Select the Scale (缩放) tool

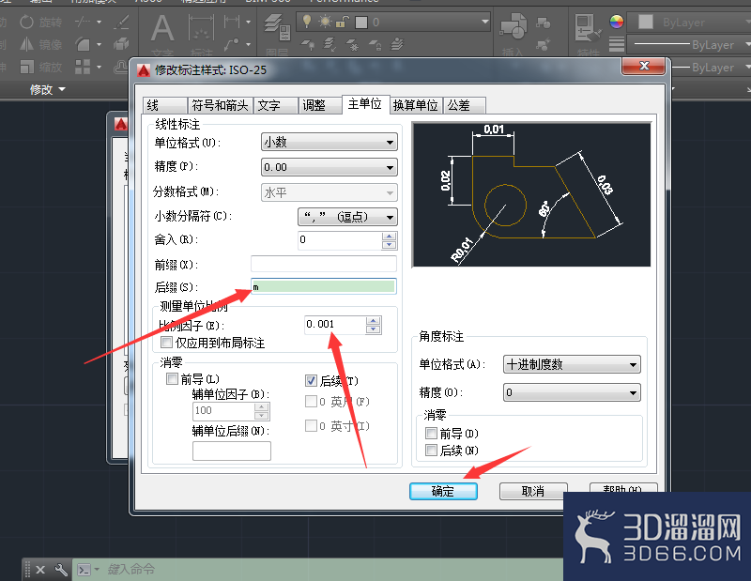tap(40, 67)
